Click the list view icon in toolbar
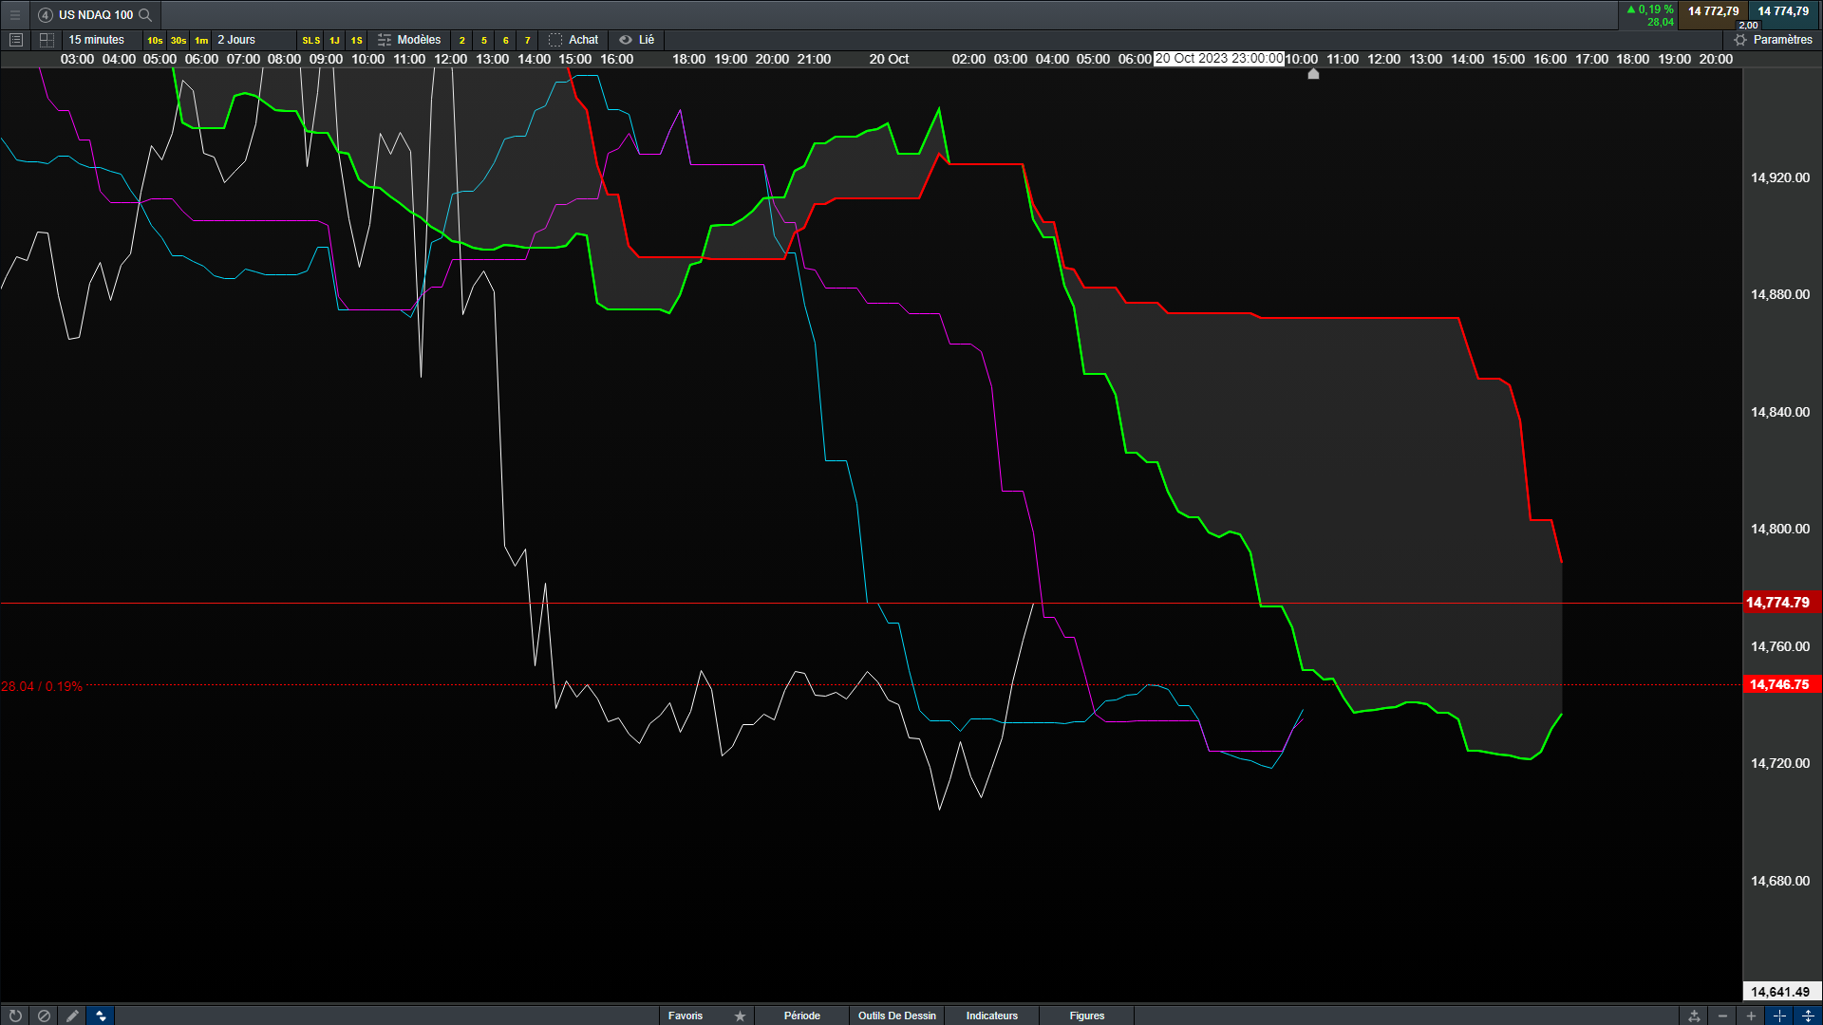This screenshot has height=1025, width=1823. (15, 40)
